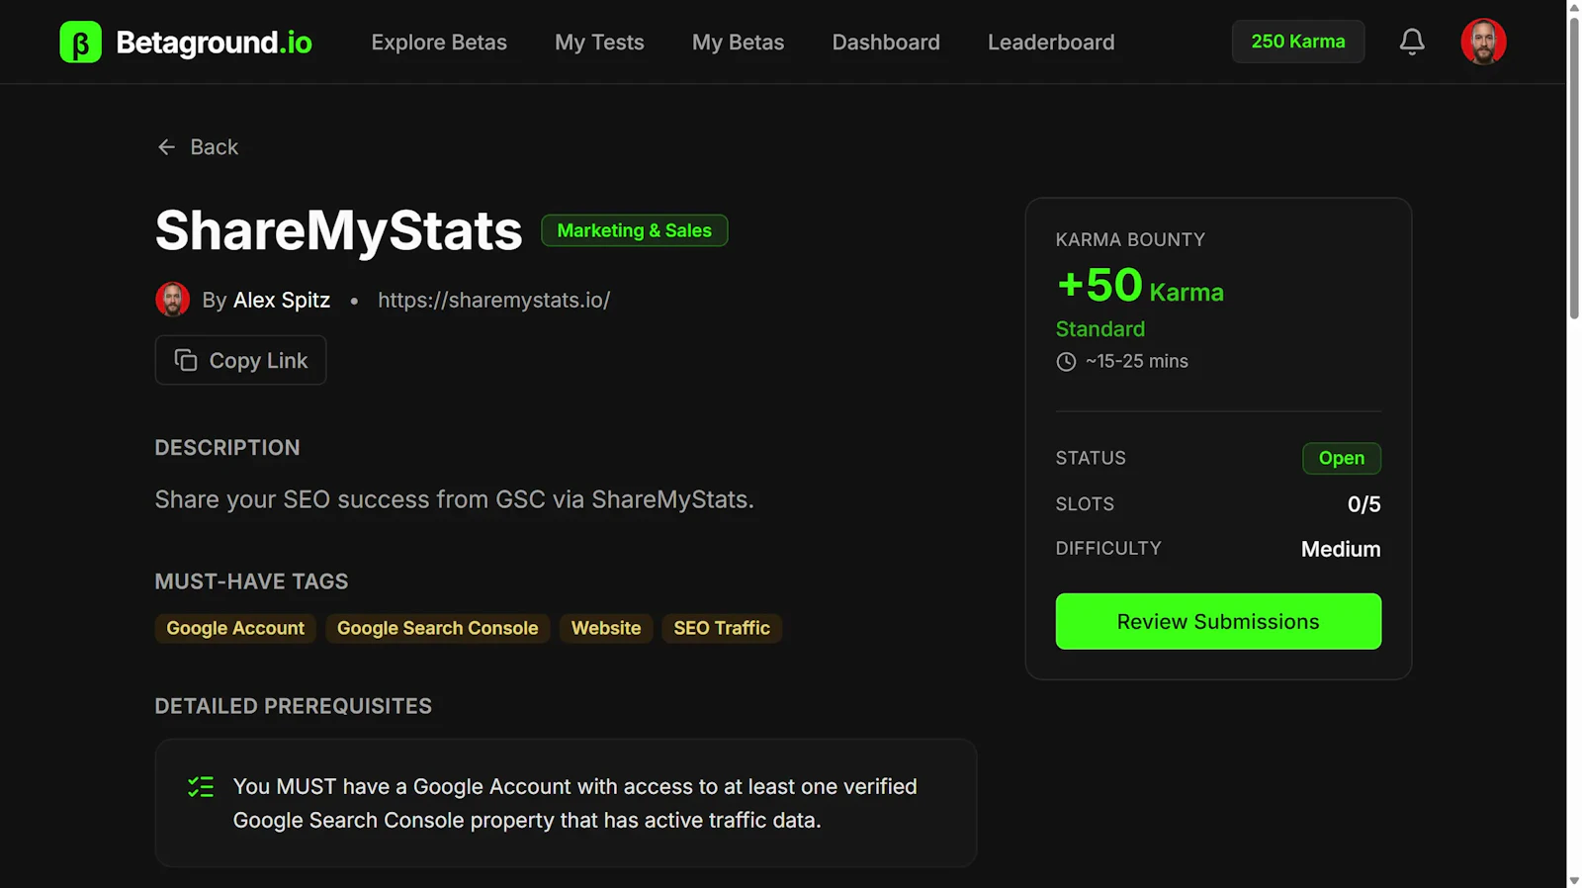The height and width of the screenshot is (888, 1582).
Task: Click the clock icon beside ~15-25 mins
Action: point(1066,362)
